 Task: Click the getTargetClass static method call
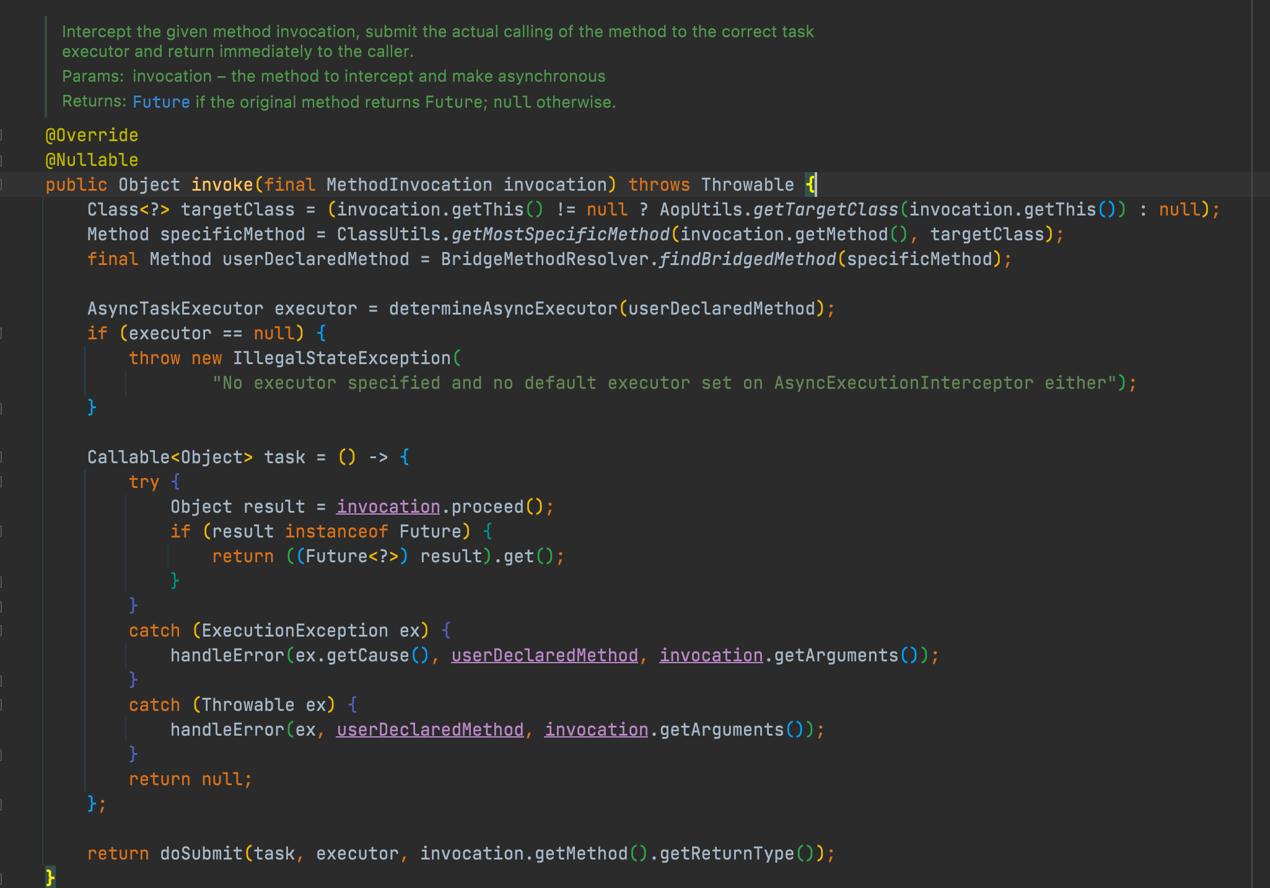pyautogui.click(x=825, y=209)
